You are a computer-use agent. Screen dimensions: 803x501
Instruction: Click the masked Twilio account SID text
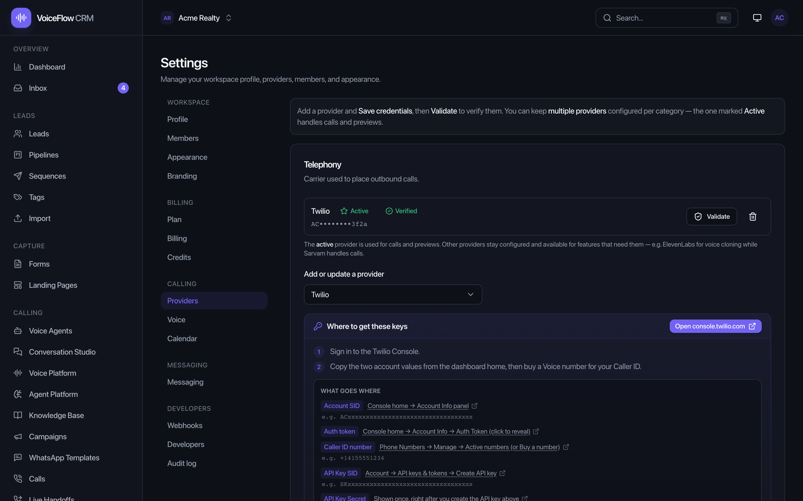coord(339,224)
